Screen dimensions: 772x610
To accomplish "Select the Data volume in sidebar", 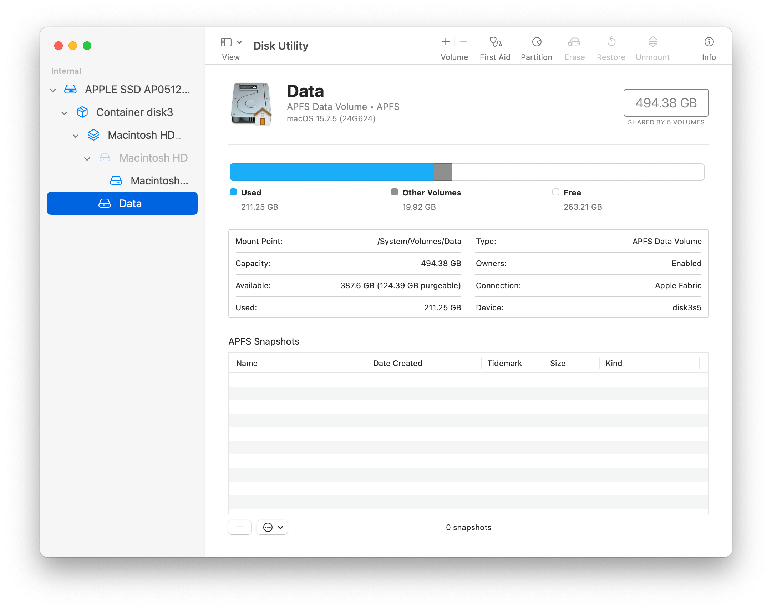I will pos(122,203).
